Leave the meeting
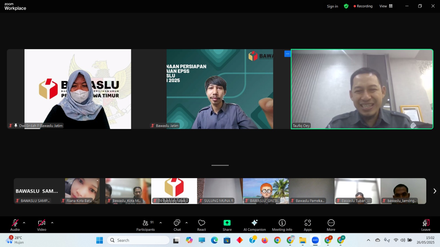 (425, 225)
